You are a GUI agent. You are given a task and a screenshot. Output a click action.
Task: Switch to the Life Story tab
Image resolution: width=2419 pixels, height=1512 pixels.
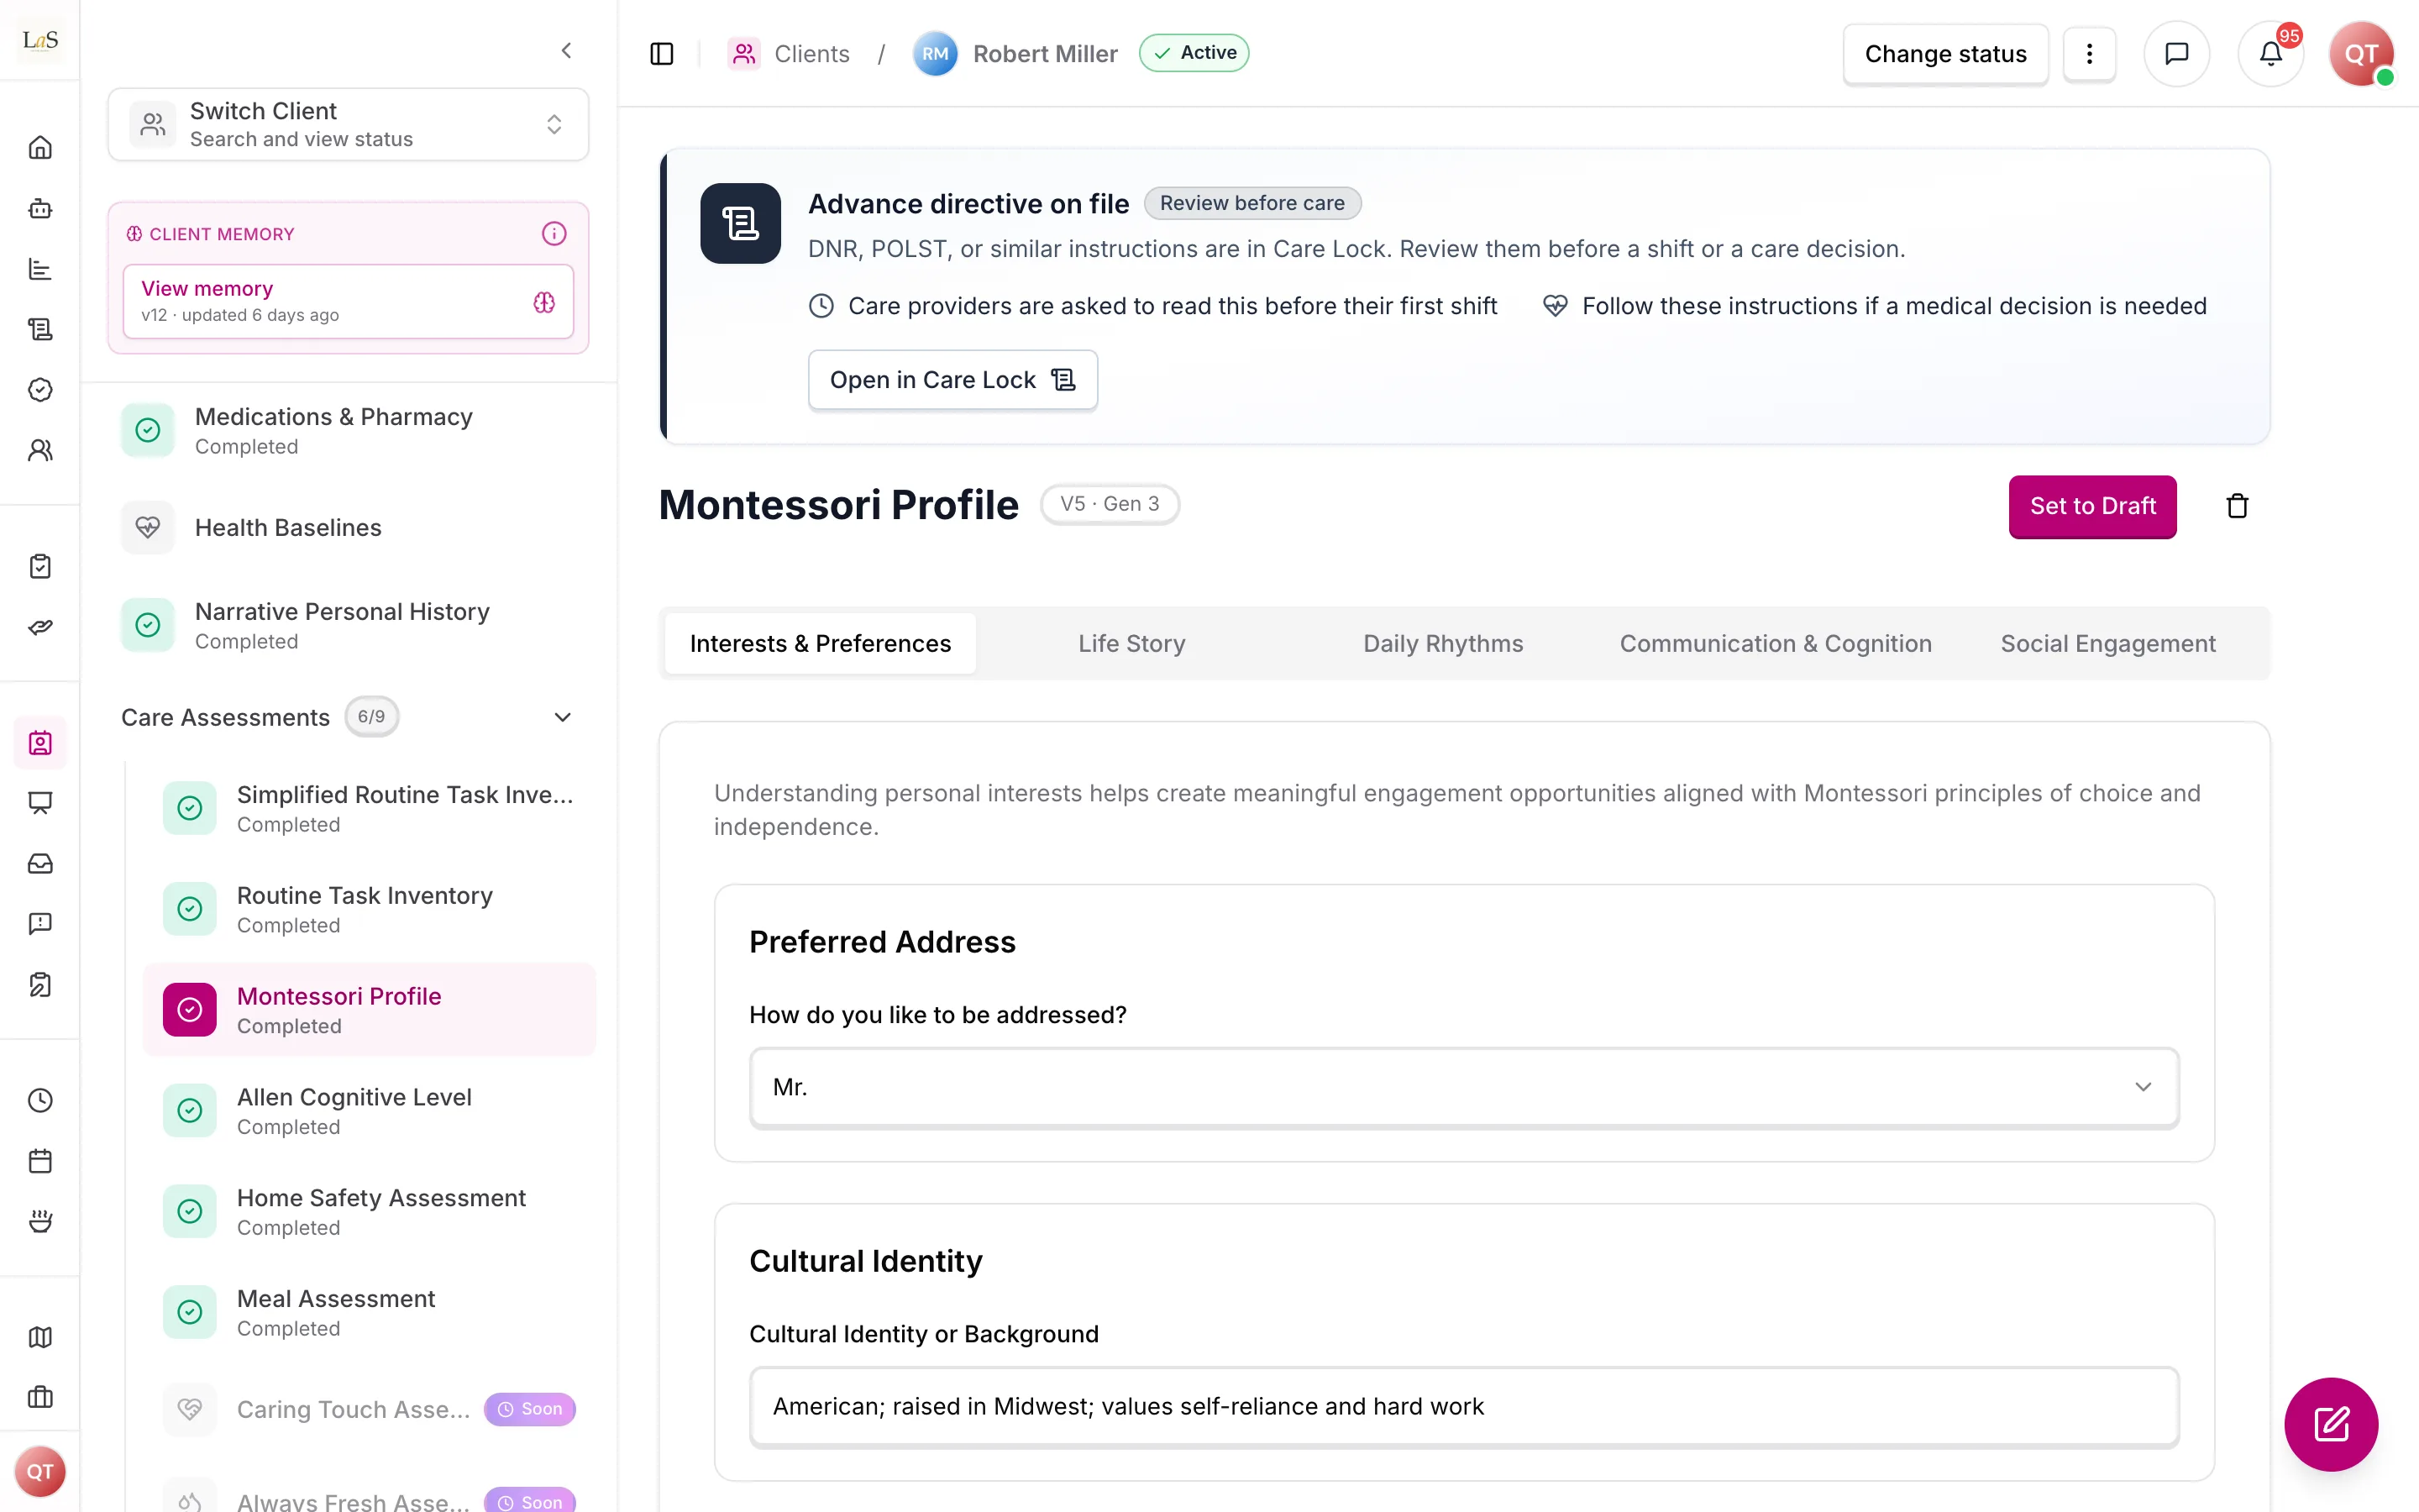1131,643
